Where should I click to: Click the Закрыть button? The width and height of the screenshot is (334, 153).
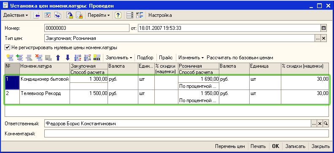point(321,146)
